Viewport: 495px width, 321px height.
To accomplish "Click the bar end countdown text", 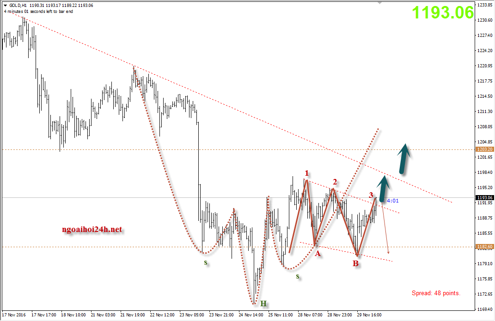I will pos(38,12).
